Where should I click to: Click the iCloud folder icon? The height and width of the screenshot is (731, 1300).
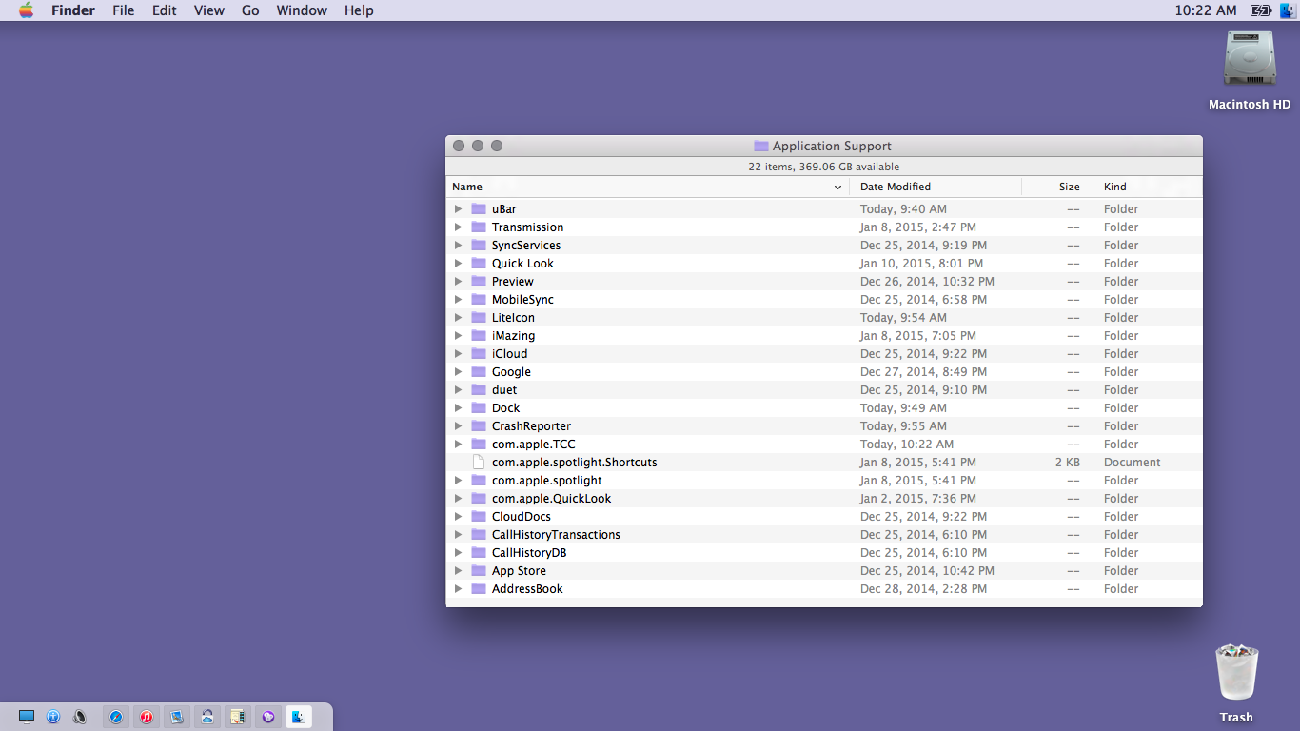point(479,354)
